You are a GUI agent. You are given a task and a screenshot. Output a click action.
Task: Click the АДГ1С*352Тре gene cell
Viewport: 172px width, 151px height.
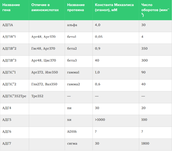click(14, 97)
